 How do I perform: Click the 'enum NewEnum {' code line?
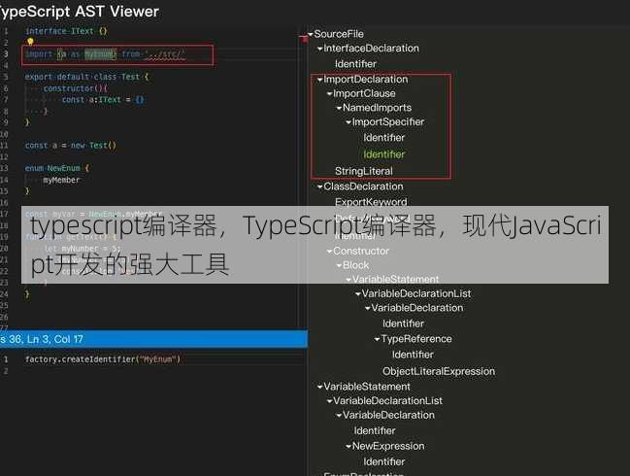point(56,168)
